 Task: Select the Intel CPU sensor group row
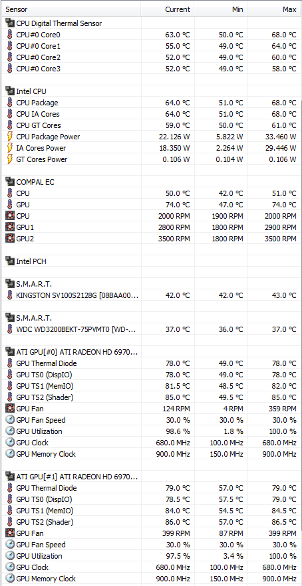152,91
